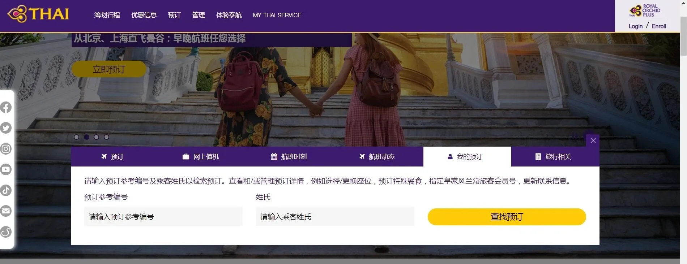Click the Login link
This screenshot has height=264, width=687.
635,26
